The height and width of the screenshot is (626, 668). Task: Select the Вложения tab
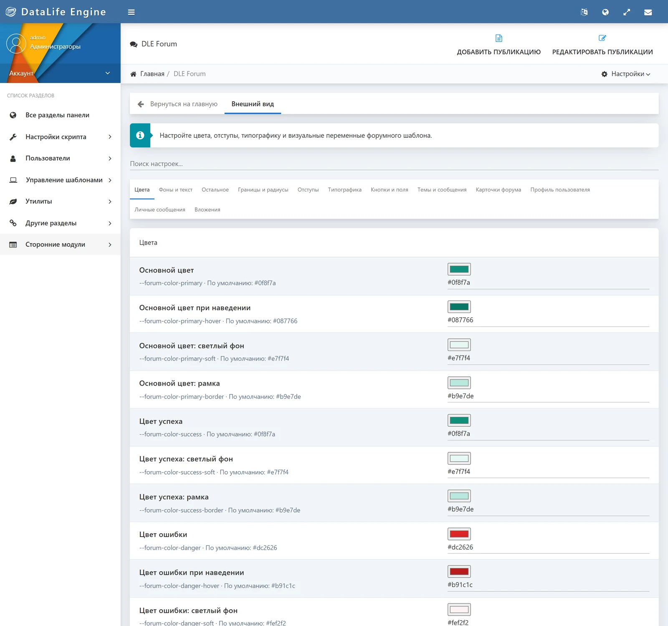207,210
